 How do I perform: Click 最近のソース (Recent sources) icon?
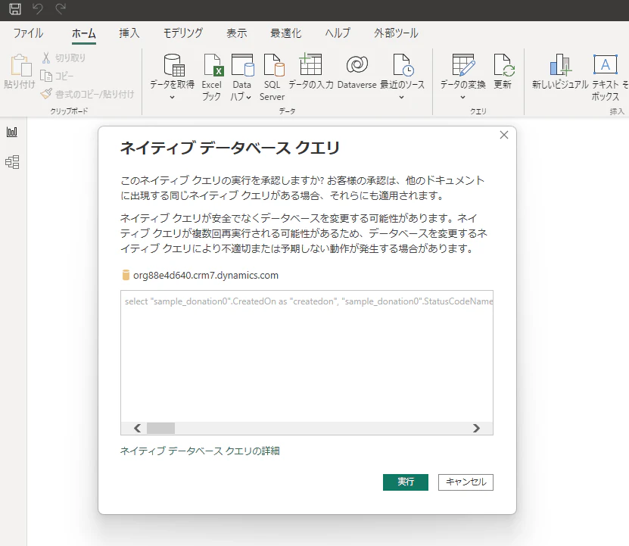pos(403,65)
